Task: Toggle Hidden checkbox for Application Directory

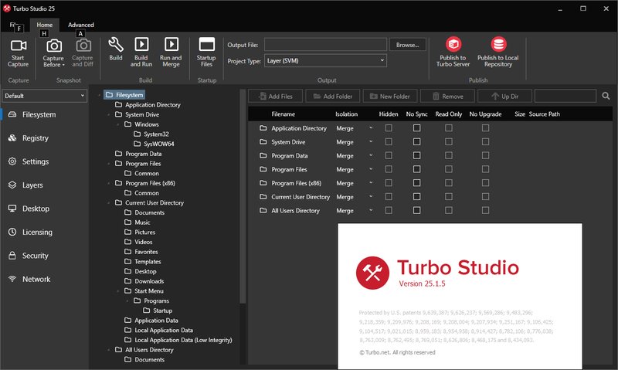Action: pyautogui.click(x=389, y=128)
